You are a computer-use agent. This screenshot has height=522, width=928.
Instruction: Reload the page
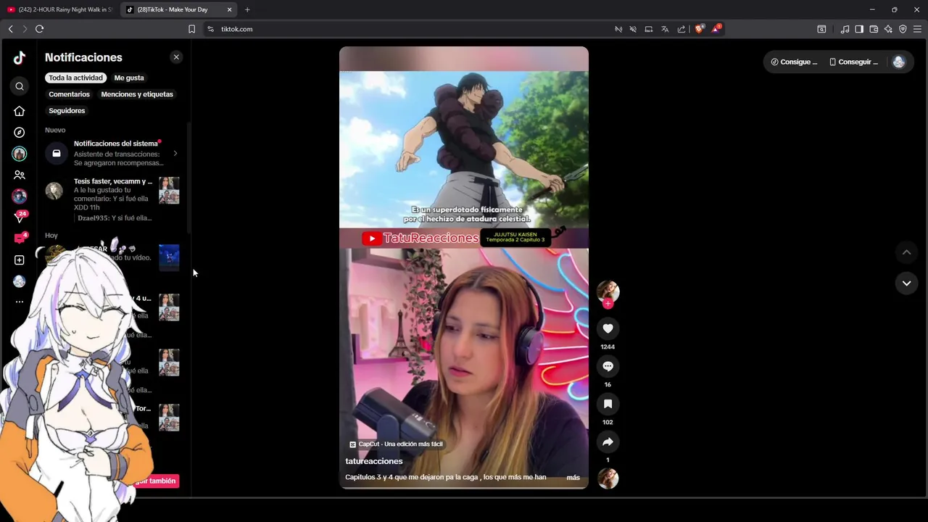(x=40, y=29)
